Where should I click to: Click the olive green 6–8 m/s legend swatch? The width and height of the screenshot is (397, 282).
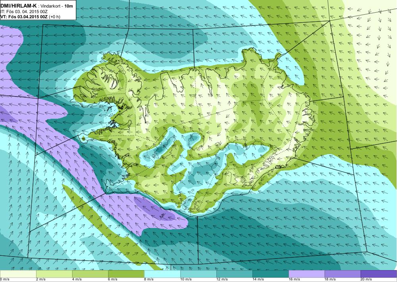click(x=126, y=274)
